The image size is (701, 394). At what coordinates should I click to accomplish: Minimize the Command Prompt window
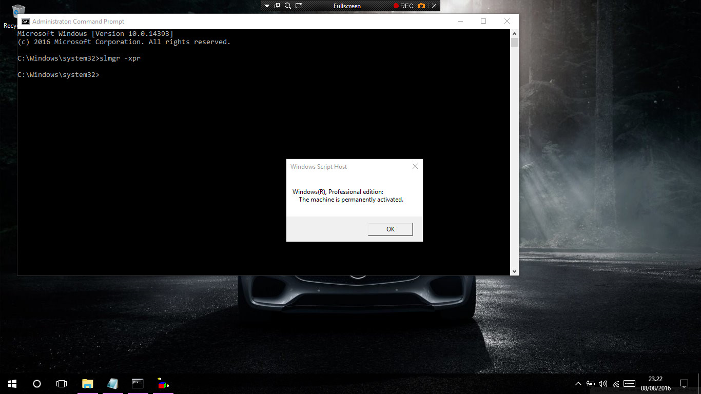tap(460, 22)
